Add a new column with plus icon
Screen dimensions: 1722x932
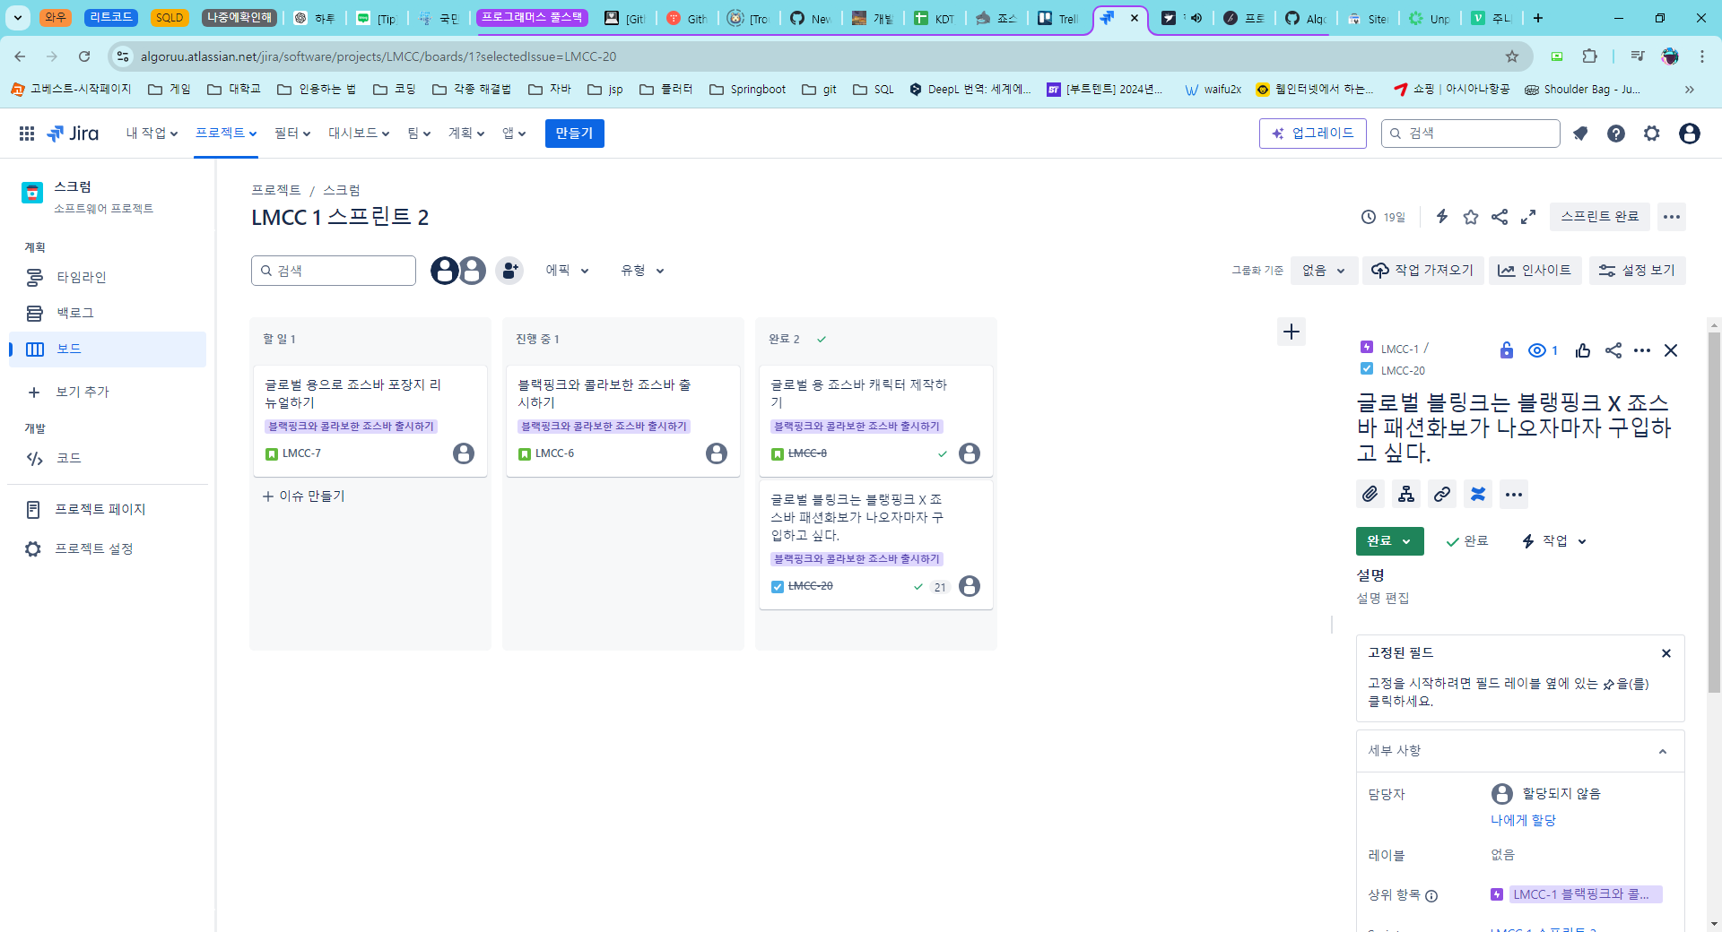[x=1291, y=332]
